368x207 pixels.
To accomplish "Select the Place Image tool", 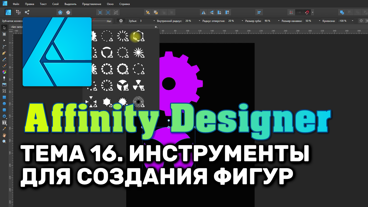I will [x=4, y=85].
